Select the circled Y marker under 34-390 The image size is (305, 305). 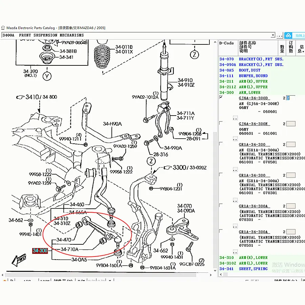[x=47, y=77]
